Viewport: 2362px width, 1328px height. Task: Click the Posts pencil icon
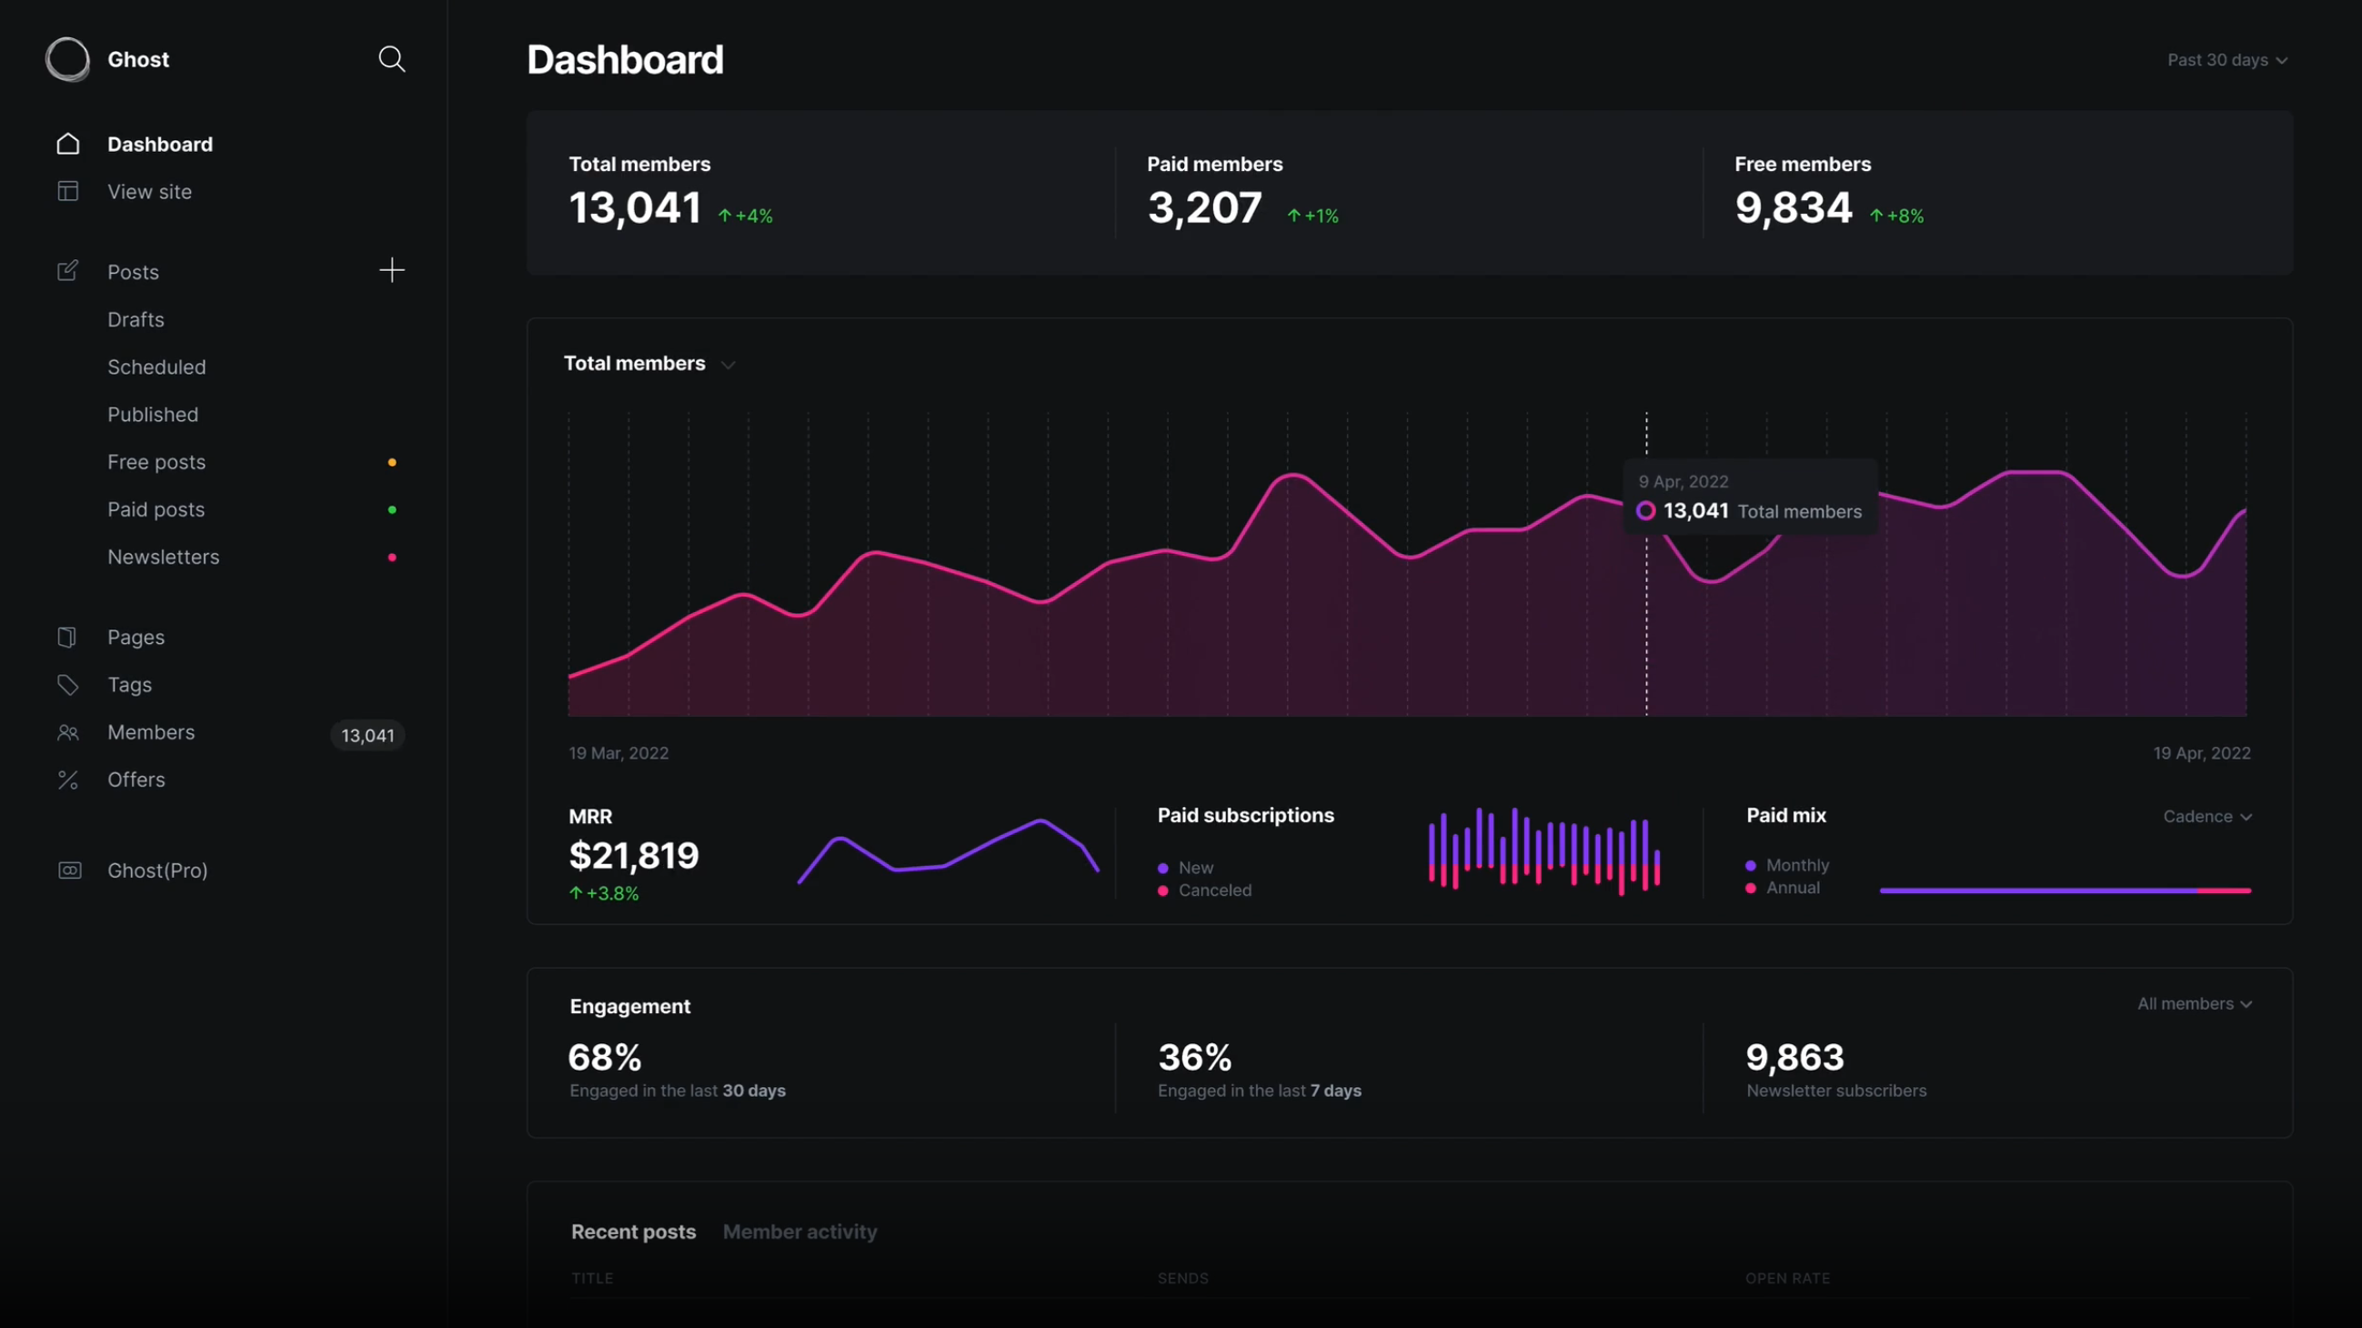[68, 270]
